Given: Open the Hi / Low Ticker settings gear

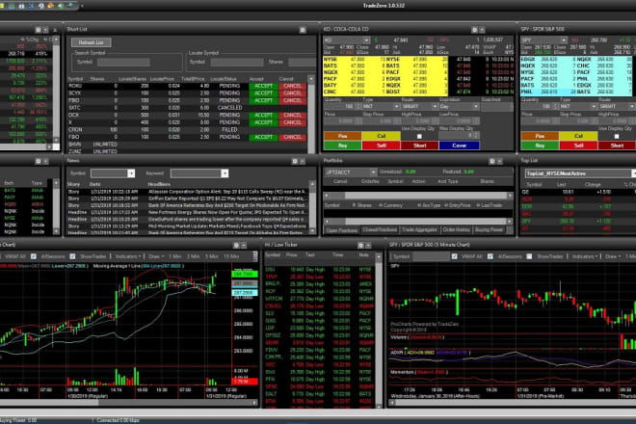Looking at the screenshot, I should point(360,246).
